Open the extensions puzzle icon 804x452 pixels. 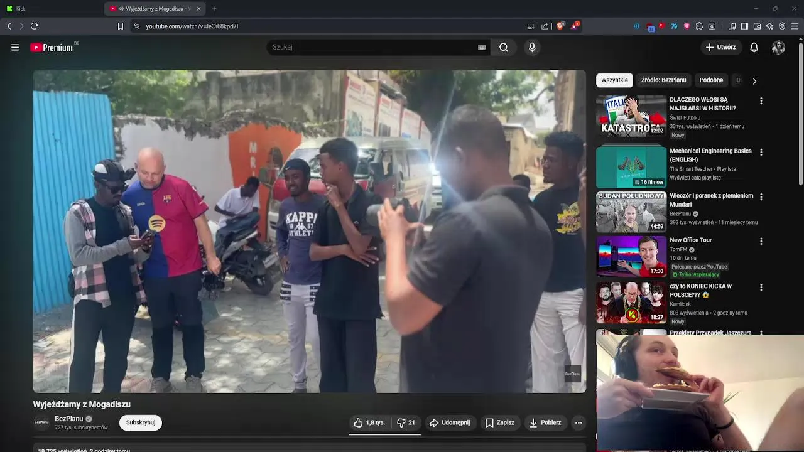(x=699, y=26)
